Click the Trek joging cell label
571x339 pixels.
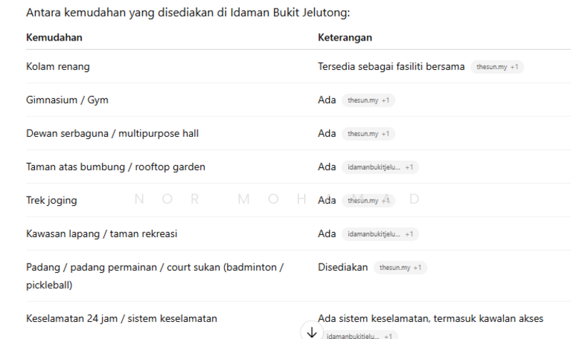51,201
